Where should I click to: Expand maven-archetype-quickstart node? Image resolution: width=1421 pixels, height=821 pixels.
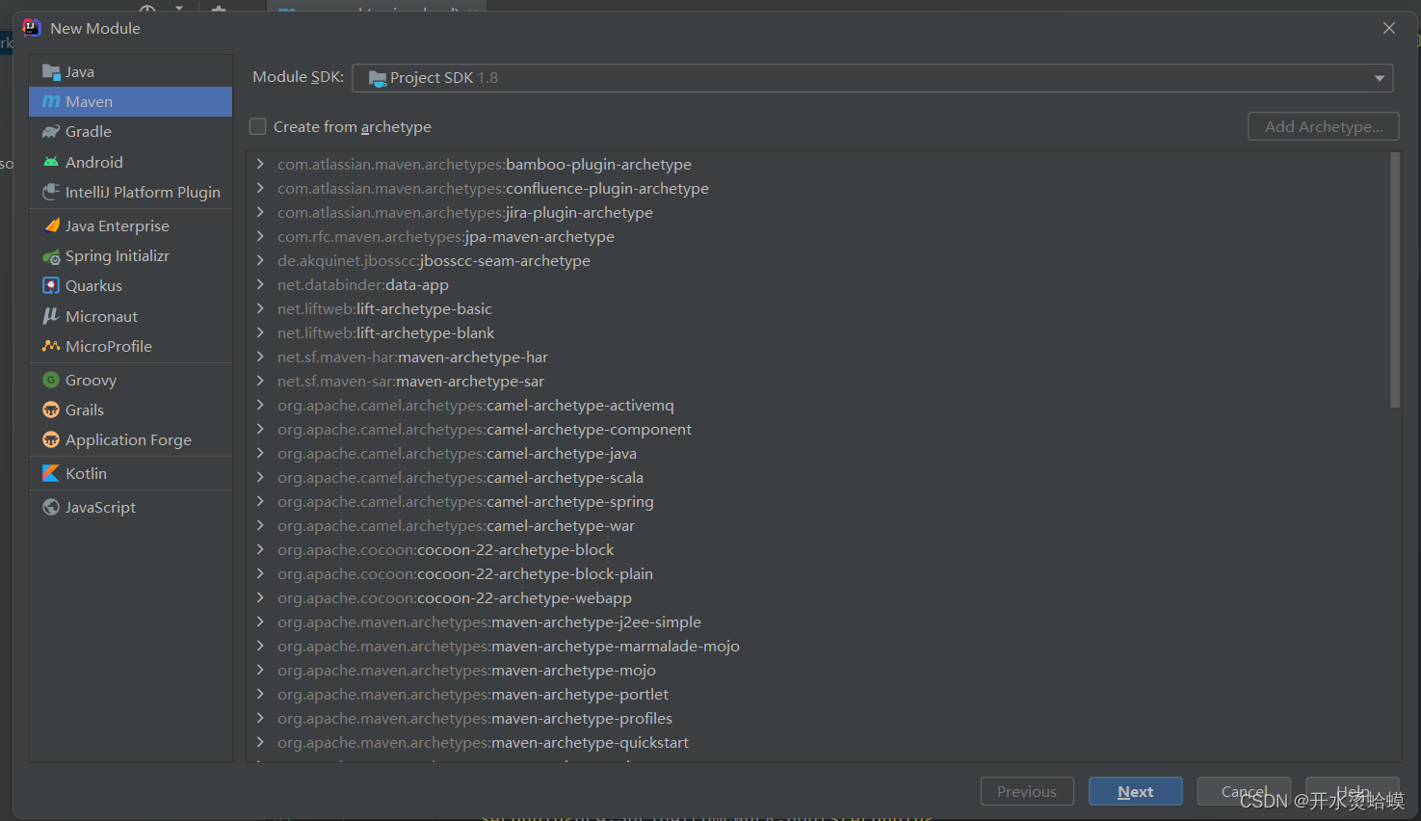pos(260,742)
